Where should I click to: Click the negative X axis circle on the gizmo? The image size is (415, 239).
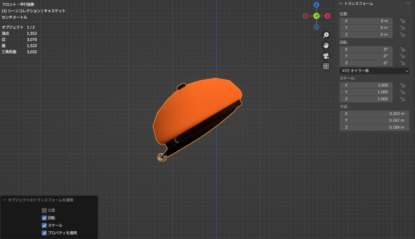pyautogui.click(x=305, y=16)
